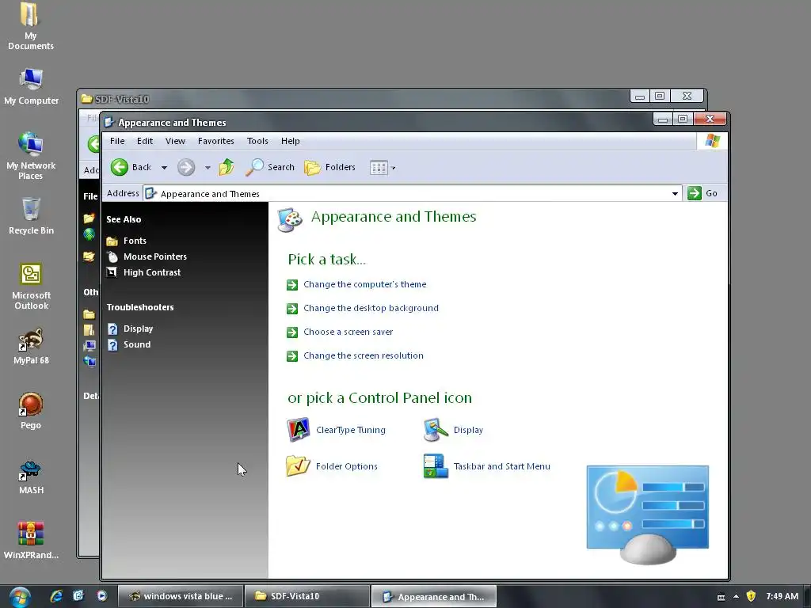
Task: Click Change the computer's theme
Action: tap(364, 284)
